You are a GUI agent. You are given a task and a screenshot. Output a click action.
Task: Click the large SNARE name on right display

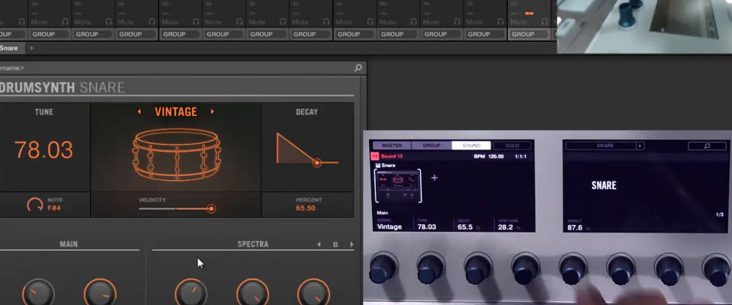604,185
